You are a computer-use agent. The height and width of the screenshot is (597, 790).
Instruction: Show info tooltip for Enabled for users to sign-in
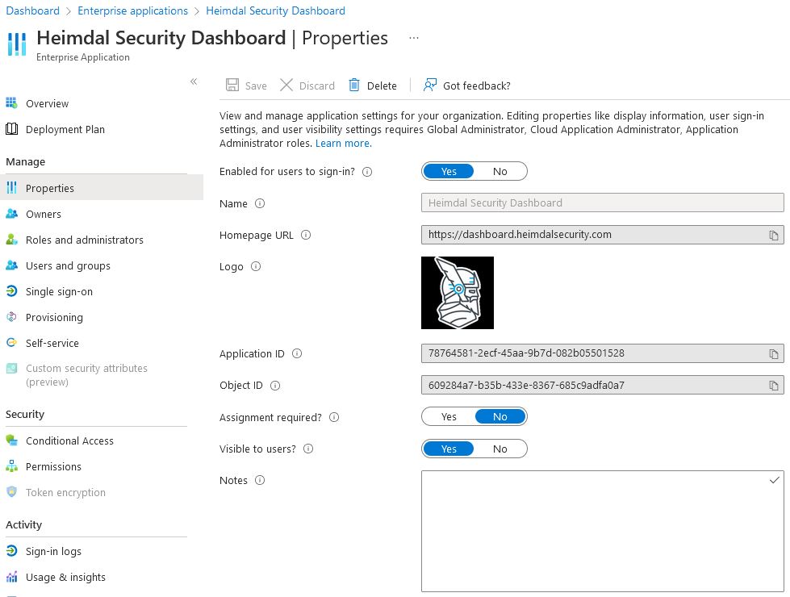coord(367,172)
